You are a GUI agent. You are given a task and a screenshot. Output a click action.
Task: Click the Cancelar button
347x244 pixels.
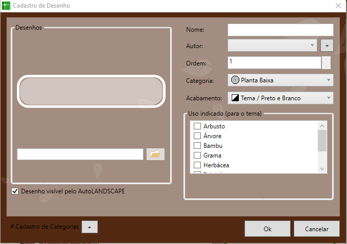pyautogui.click(x=316, y=229)
